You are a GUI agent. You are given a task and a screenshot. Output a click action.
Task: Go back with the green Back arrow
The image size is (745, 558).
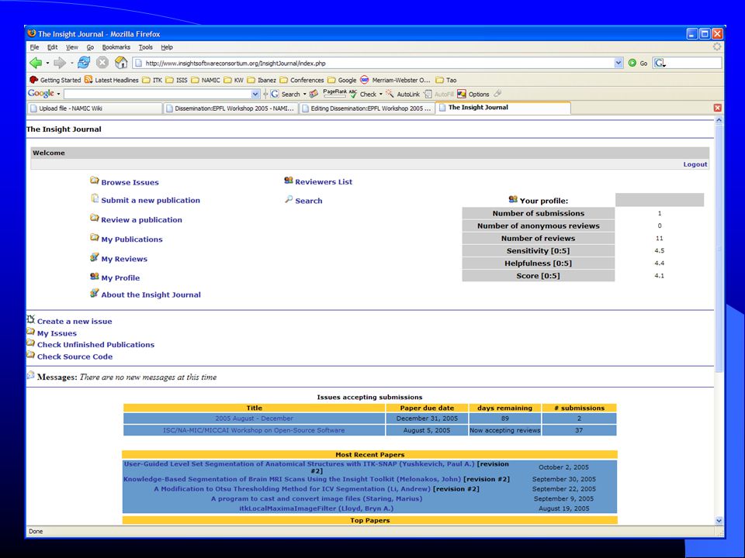click(36, 63)
